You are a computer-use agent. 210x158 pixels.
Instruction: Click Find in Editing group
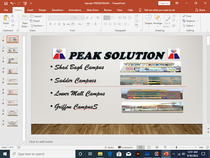point(187,16)
